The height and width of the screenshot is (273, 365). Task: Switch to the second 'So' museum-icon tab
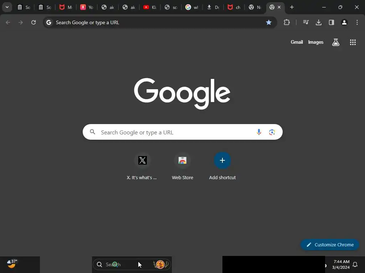click(x=45, y=7)
